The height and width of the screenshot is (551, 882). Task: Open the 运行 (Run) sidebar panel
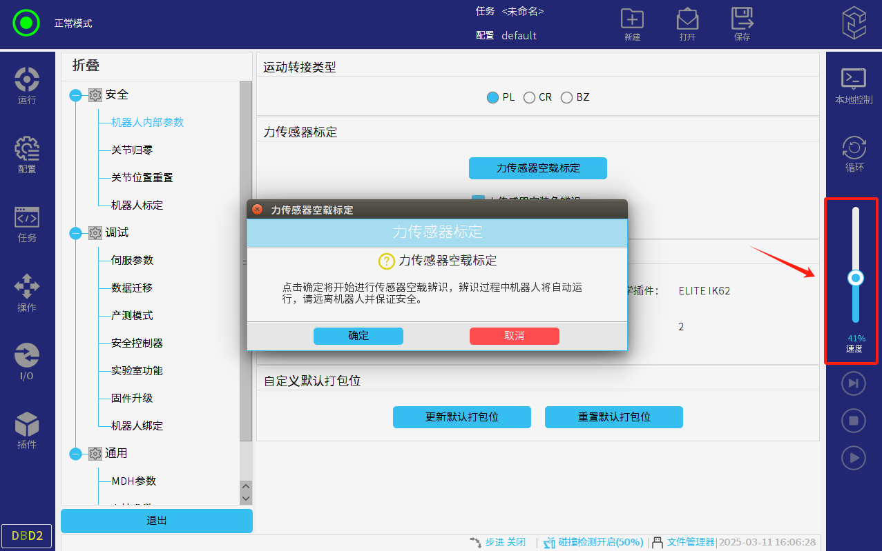click(27, 86)
